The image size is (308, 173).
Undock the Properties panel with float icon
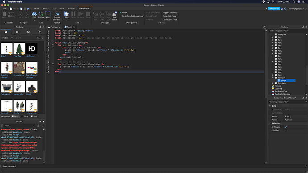[x=303, y=98]
